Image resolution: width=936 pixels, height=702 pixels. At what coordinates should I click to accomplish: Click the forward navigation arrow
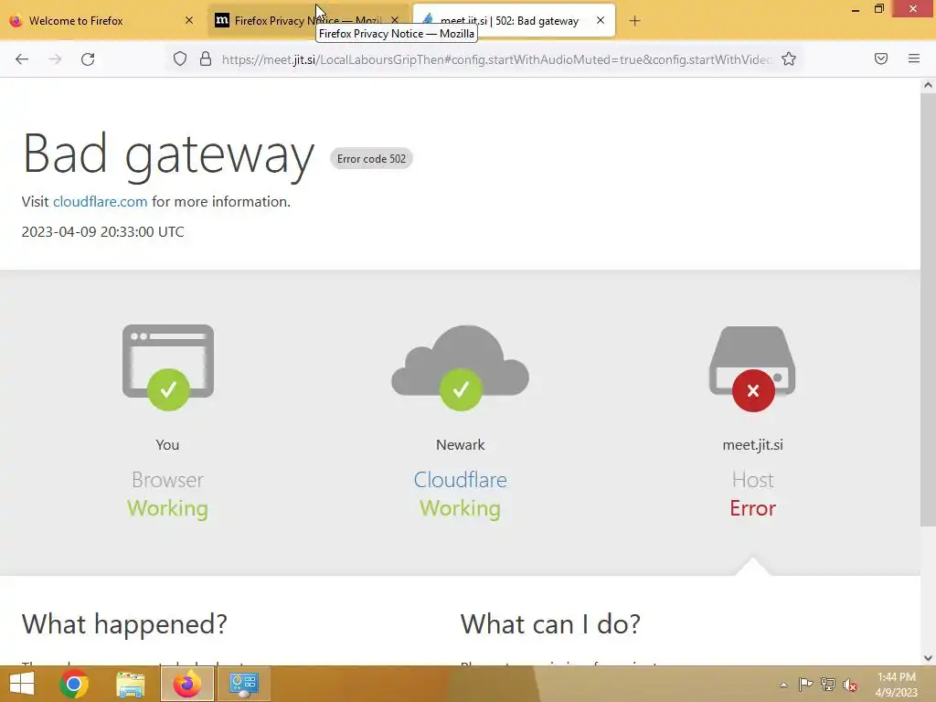(x=55, y=59)
